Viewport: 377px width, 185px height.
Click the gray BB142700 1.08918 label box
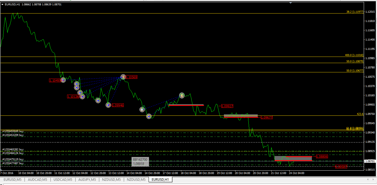point(140,162)
